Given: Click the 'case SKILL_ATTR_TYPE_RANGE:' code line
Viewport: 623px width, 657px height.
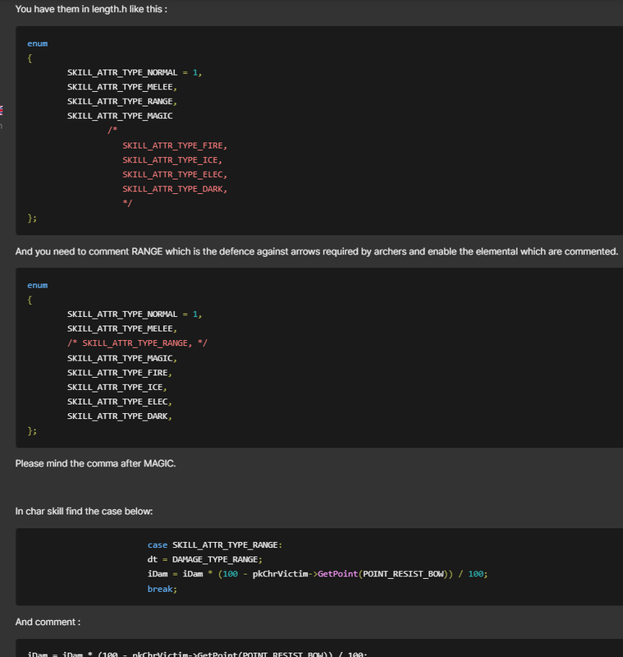Looking at the screenshot, I should tap(215, 545).
